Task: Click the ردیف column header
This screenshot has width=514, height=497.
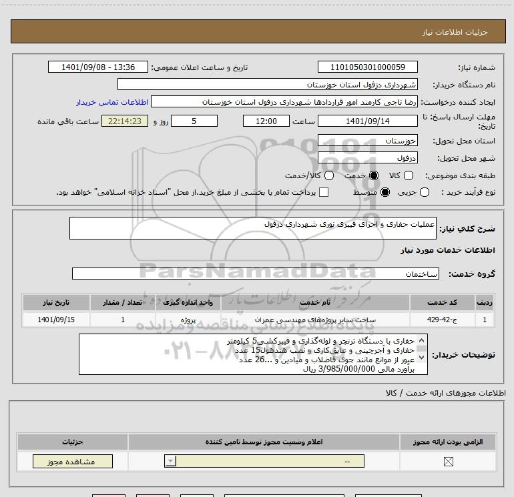Action: pyautogui.click(x=485, y=302)
